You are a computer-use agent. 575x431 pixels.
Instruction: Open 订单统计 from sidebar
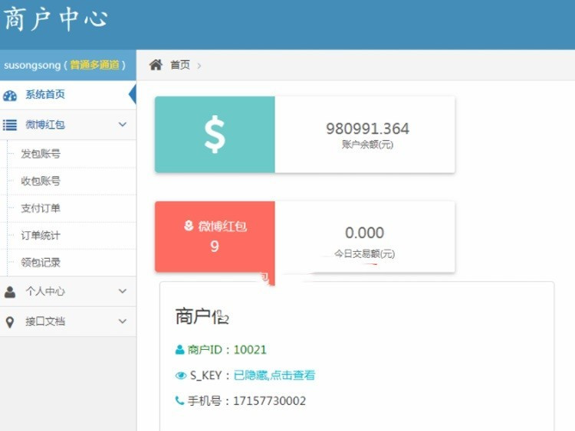click(41, 236)
